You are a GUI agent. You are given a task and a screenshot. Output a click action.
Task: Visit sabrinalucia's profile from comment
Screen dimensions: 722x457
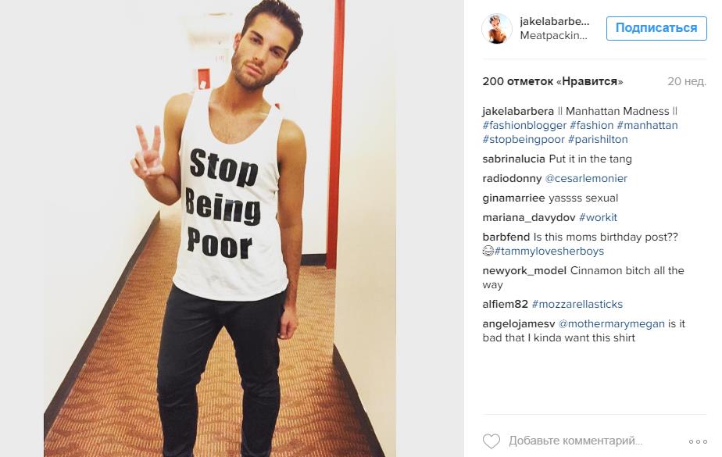tap(513, 159)
